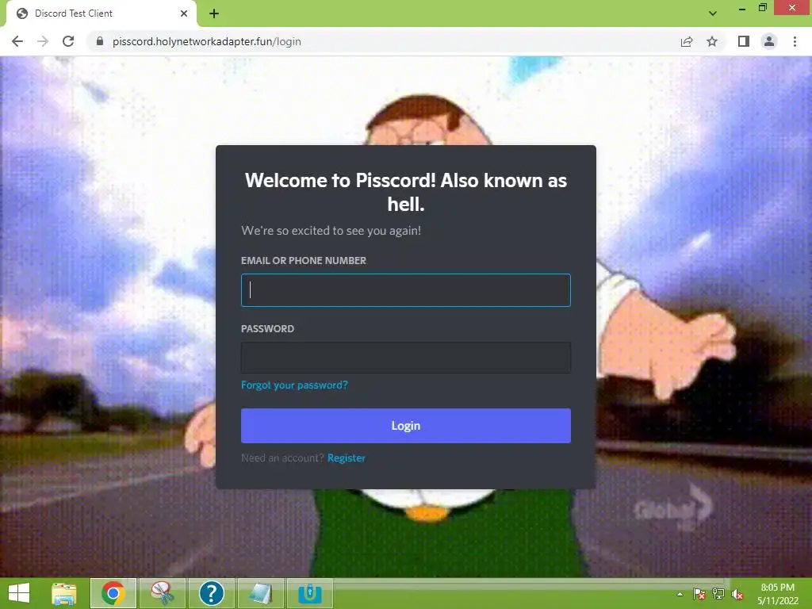The height and width of the screenshot is (609, 812).
Task: Click the share page icon in address bar
Action: click(x=687, y=41)
